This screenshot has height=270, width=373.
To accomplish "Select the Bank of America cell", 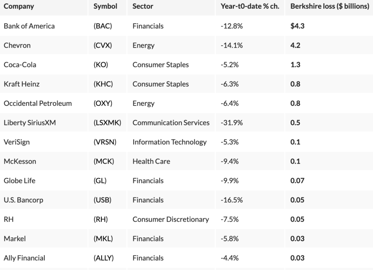I will click(x=29, y=26).
